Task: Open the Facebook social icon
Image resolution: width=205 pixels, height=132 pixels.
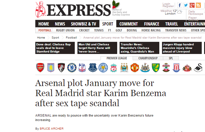Action: [180, 5]
